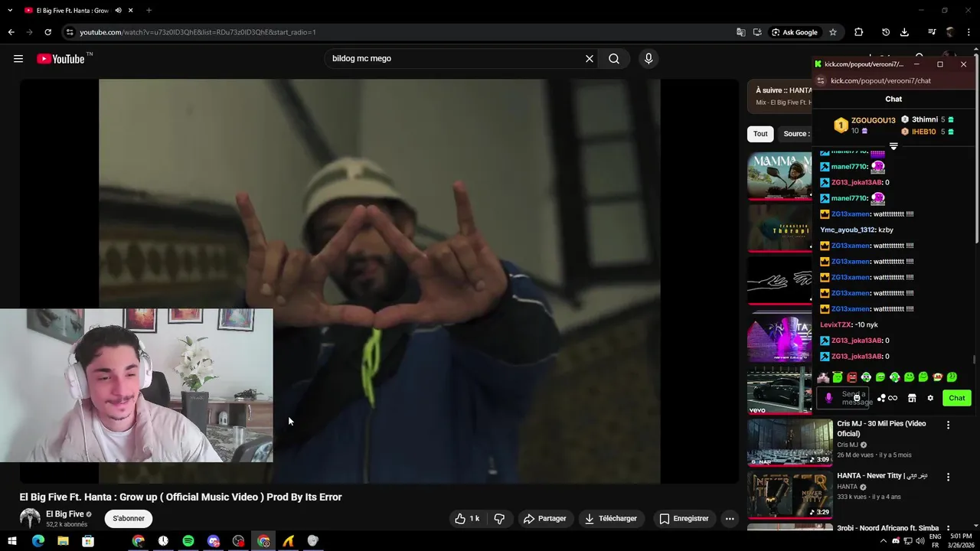
Task: Open the Chrome extensions puzzle icon
Action: click(x=858, y=32)
